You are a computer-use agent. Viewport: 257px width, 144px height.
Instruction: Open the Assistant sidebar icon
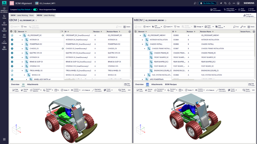(x=4, y=24)
